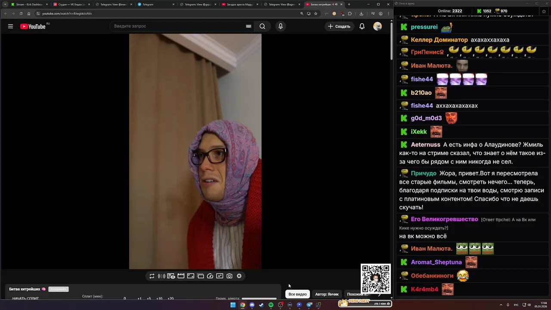Open the Chrome three-dot menu

388,13
